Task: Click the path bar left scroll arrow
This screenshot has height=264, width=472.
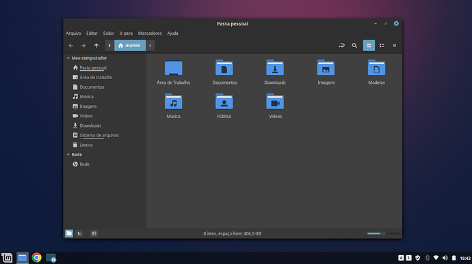Action: point(109,46)
